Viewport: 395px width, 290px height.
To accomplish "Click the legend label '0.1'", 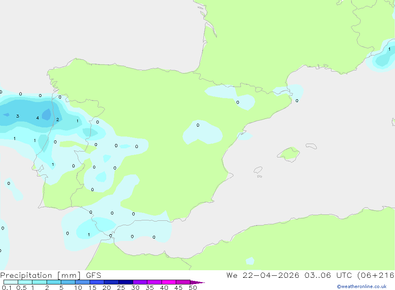I will [7, 288].
